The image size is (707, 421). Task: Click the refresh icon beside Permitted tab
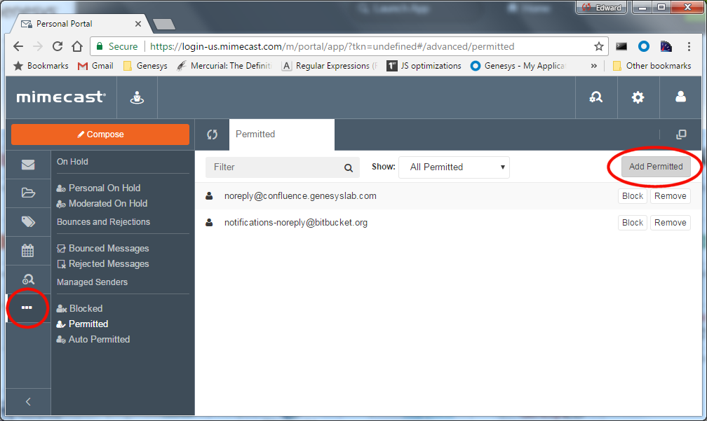click(x=212, y=134)
